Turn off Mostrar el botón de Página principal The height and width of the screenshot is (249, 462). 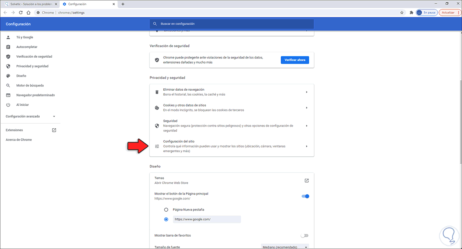(x=305, y=196)
